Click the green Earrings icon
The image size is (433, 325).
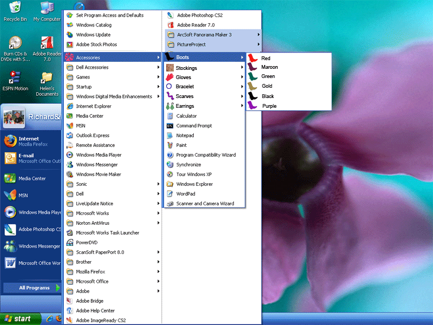(x=170, y=106)
